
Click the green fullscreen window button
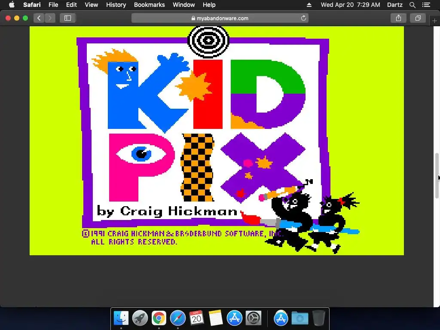click(25, 18)
